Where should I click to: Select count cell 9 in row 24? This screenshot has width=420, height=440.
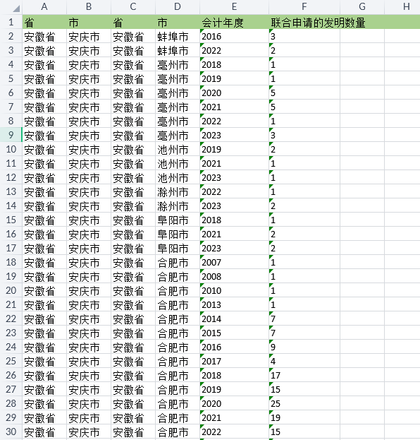click(304, 347)
